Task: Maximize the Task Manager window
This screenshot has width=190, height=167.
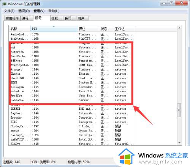Action: 172,3
